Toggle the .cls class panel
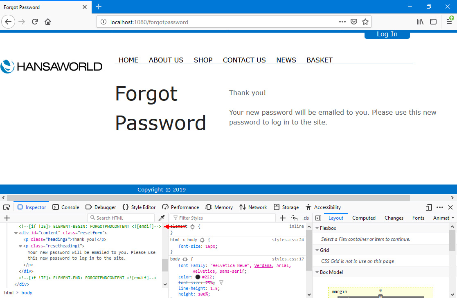457x298 pixels. (306, 218)
